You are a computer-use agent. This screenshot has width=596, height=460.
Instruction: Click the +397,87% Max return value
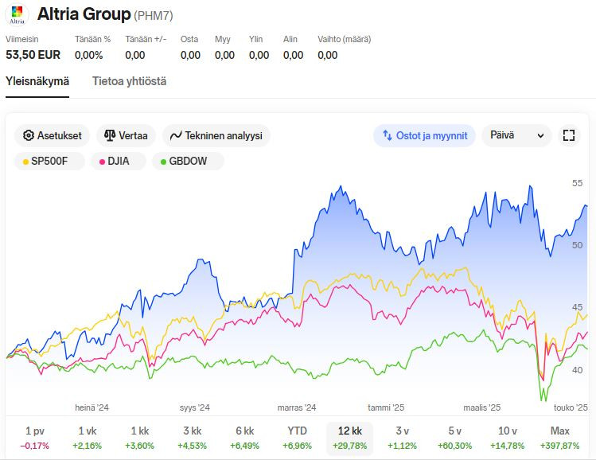(560, 446)
